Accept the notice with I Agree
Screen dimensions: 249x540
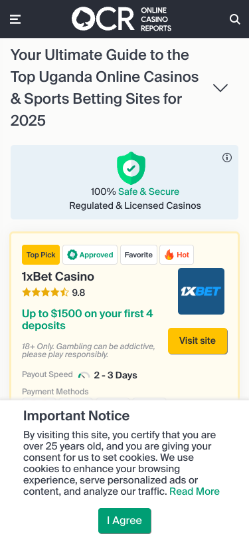pyautogui.click(x=125, y=521)
